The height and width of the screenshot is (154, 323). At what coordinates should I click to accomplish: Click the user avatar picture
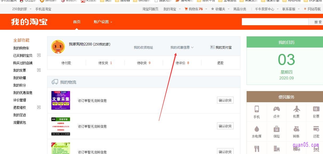[x=58, y=47]
